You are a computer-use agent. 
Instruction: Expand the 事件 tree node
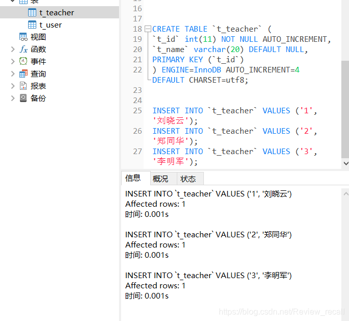[x=13, y=61]
